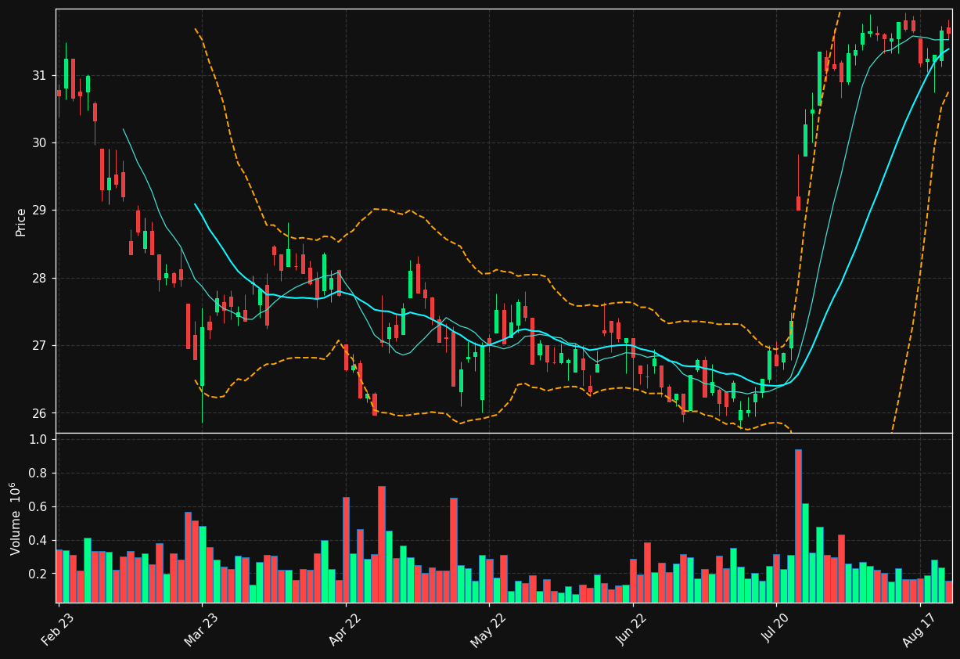Click the volume axis value 0.8
Viewport: 960px width, 659px height.
[x=38, y=474]
